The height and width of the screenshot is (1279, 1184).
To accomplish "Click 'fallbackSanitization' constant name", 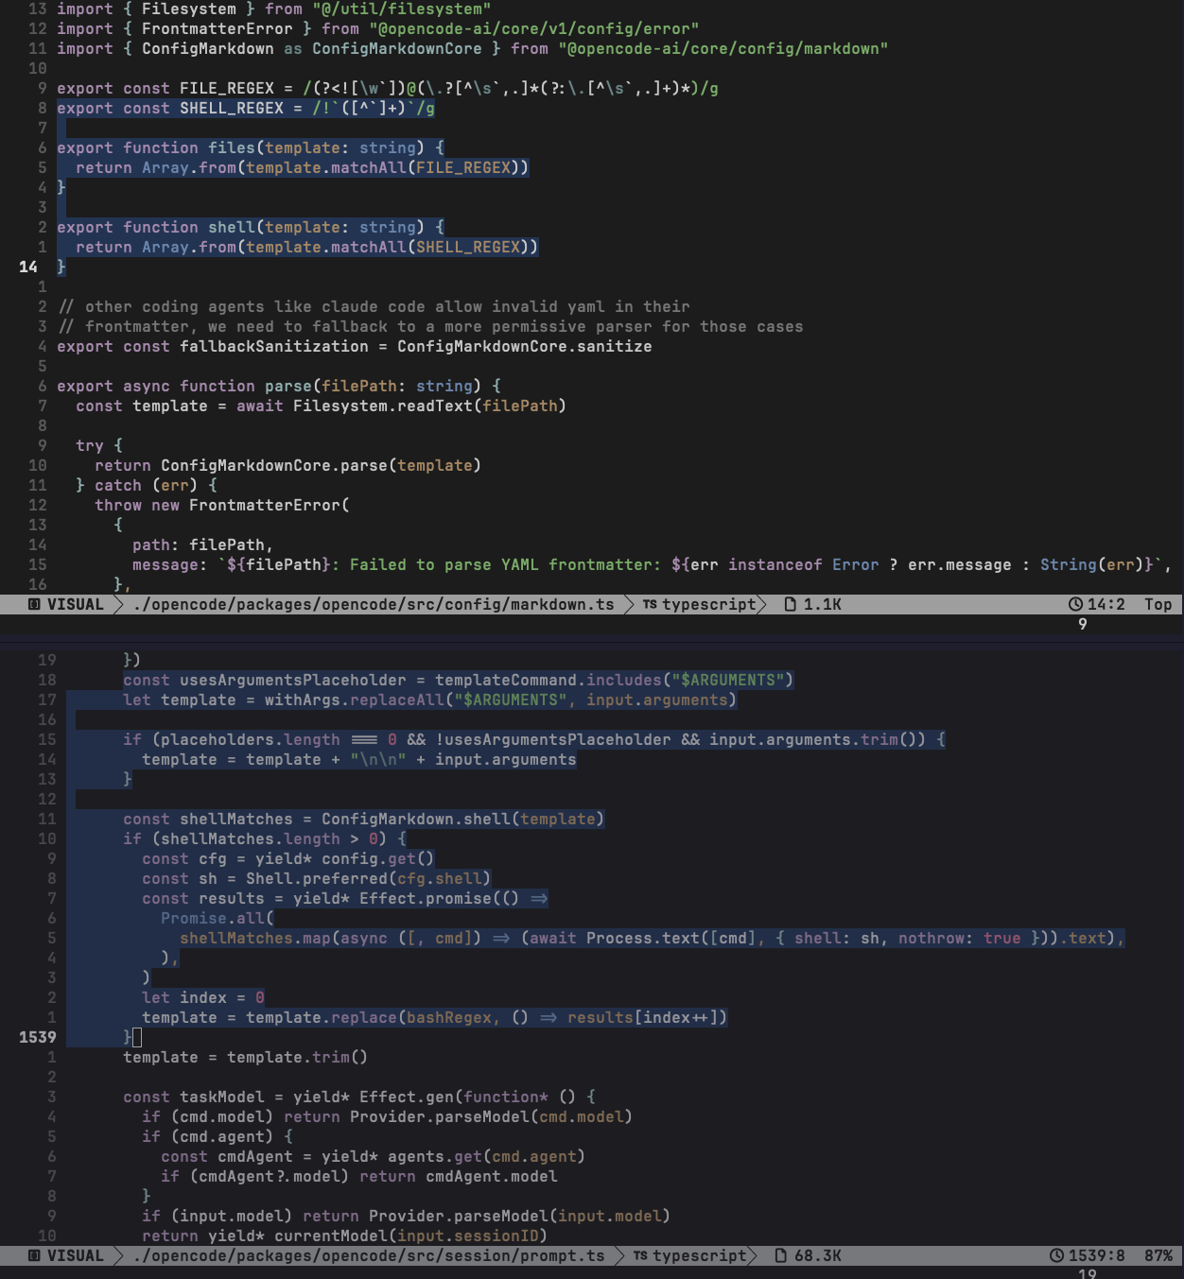I will pos(274,346).
